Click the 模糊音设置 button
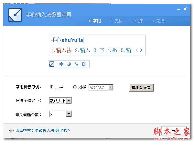194x142 pixels. [x=141, y=88]
